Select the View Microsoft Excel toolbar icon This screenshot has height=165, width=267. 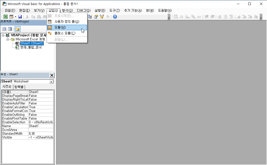[x=6, y=16]
